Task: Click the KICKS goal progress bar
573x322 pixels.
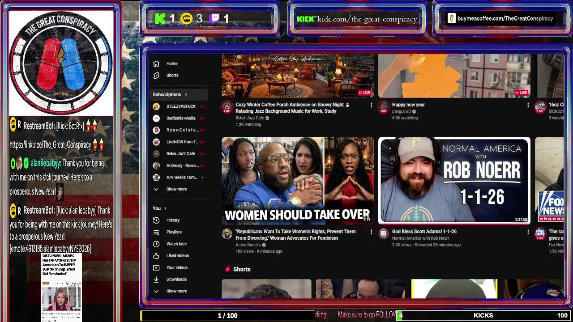Action: [x=483, y=316]
